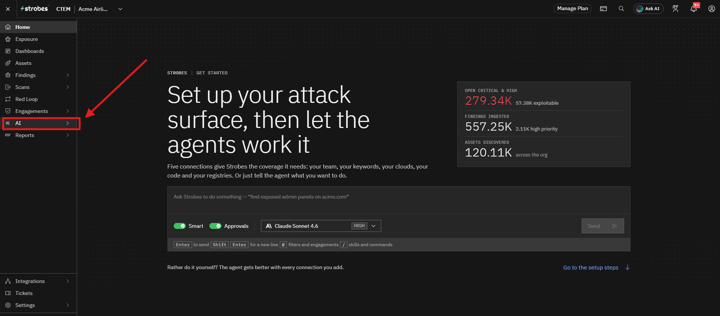The height and width of the screenshot is (316, 720).
Task: Open Tickets from the sidebar
Action: tap(38, 293)
